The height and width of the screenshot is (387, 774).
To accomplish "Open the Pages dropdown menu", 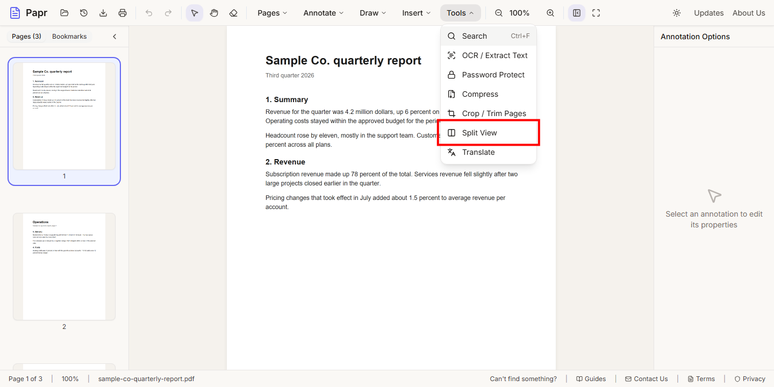I will coord(272,13).
